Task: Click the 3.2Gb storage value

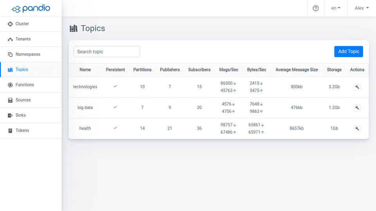Action: pyautogui.click(x=334, y=87)
